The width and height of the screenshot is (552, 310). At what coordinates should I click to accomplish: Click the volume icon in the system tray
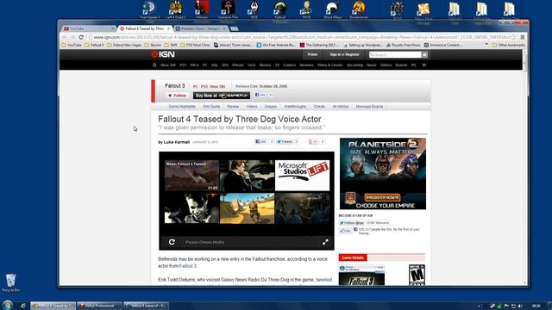(x=520, y=307)
